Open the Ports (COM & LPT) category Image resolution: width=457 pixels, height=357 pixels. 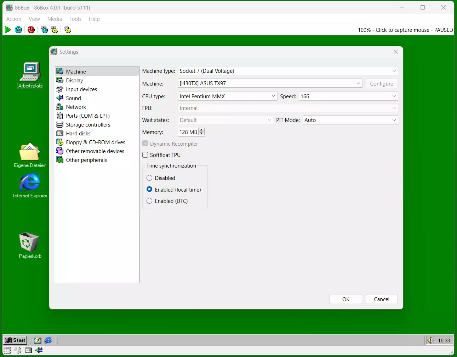click(97, 116)
